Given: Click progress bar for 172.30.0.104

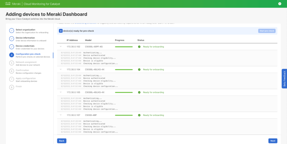Looking at the screenshot, I should point(124,70).
